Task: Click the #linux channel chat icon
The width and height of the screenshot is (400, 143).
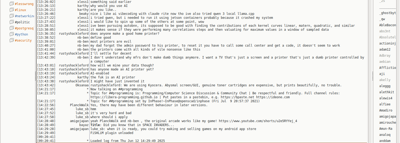Action: click(11, 10)
